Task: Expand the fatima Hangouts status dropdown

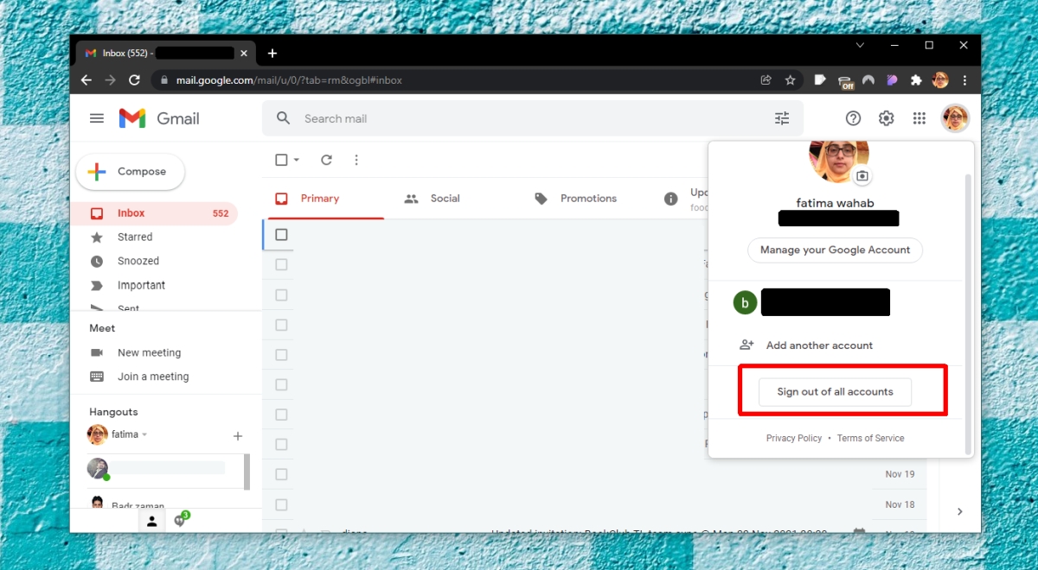Action: pyautogui.click(x=144, y=434)
